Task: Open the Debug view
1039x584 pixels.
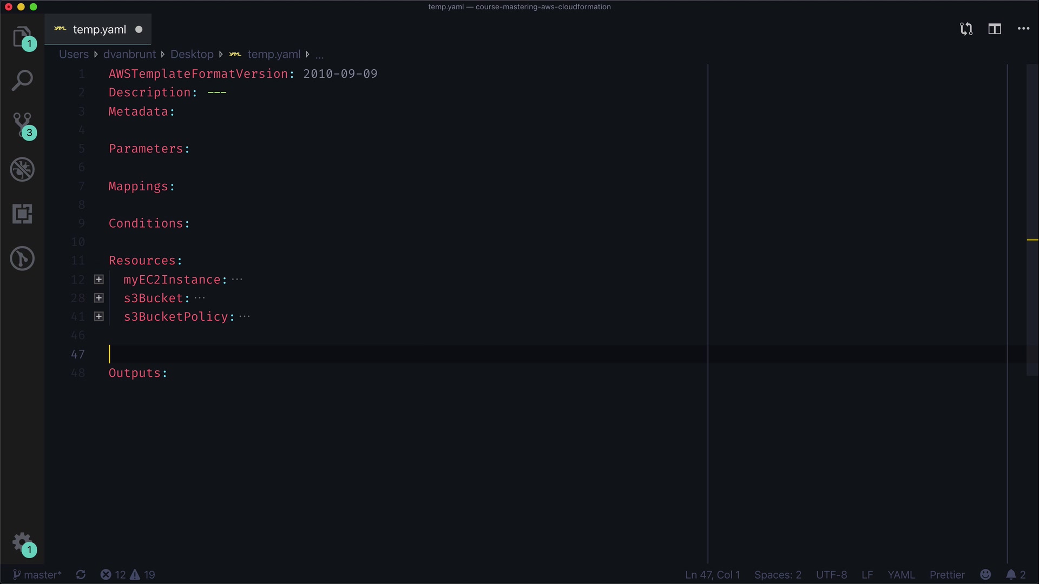Action: 22,170
